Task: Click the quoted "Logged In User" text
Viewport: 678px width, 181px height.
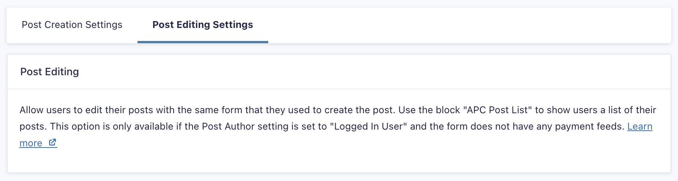Action: [368, 127]
